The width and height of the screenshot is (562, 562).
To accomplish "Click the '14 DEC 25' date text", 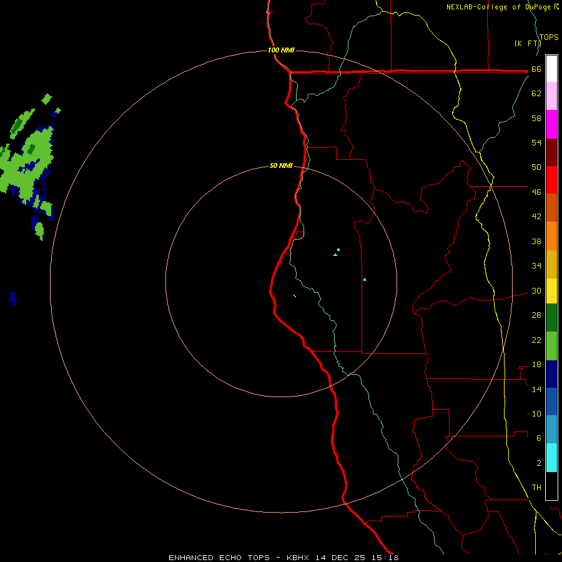I will click(340, 558).
